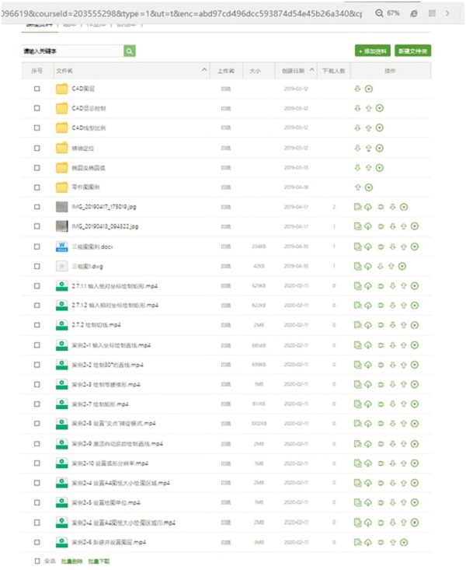
Task: Click the 添加资料 button
Action: [x=373, y=51]
